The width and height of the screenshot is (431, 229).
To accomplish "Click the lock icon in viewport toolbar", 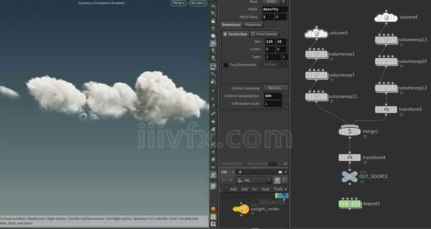I will tap(213, 21).
